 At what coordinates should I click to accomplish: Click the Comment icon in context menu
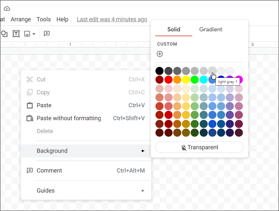(30, 171)
